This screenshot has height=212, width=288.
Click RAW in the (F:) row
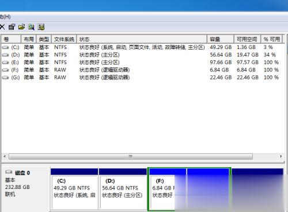(x=60, y=70)
